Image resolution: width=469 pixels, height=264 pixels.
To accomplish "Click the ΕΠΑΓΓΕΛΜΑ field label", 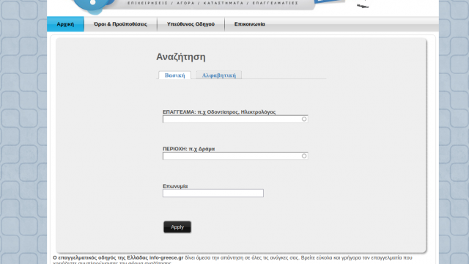I will pyautogui.click(x=219, y=112).
